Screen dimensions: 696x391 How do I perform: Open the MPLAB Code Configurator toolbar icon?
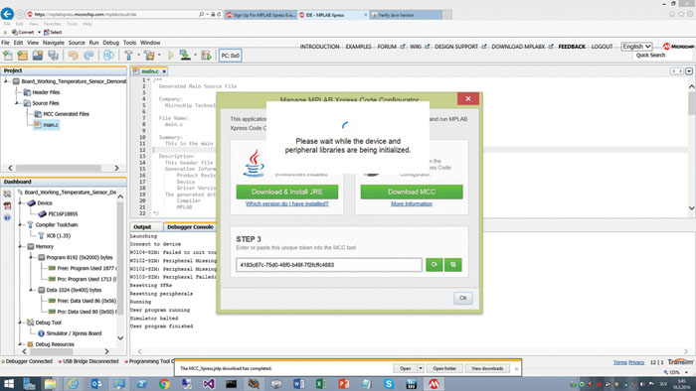point(108,56)
